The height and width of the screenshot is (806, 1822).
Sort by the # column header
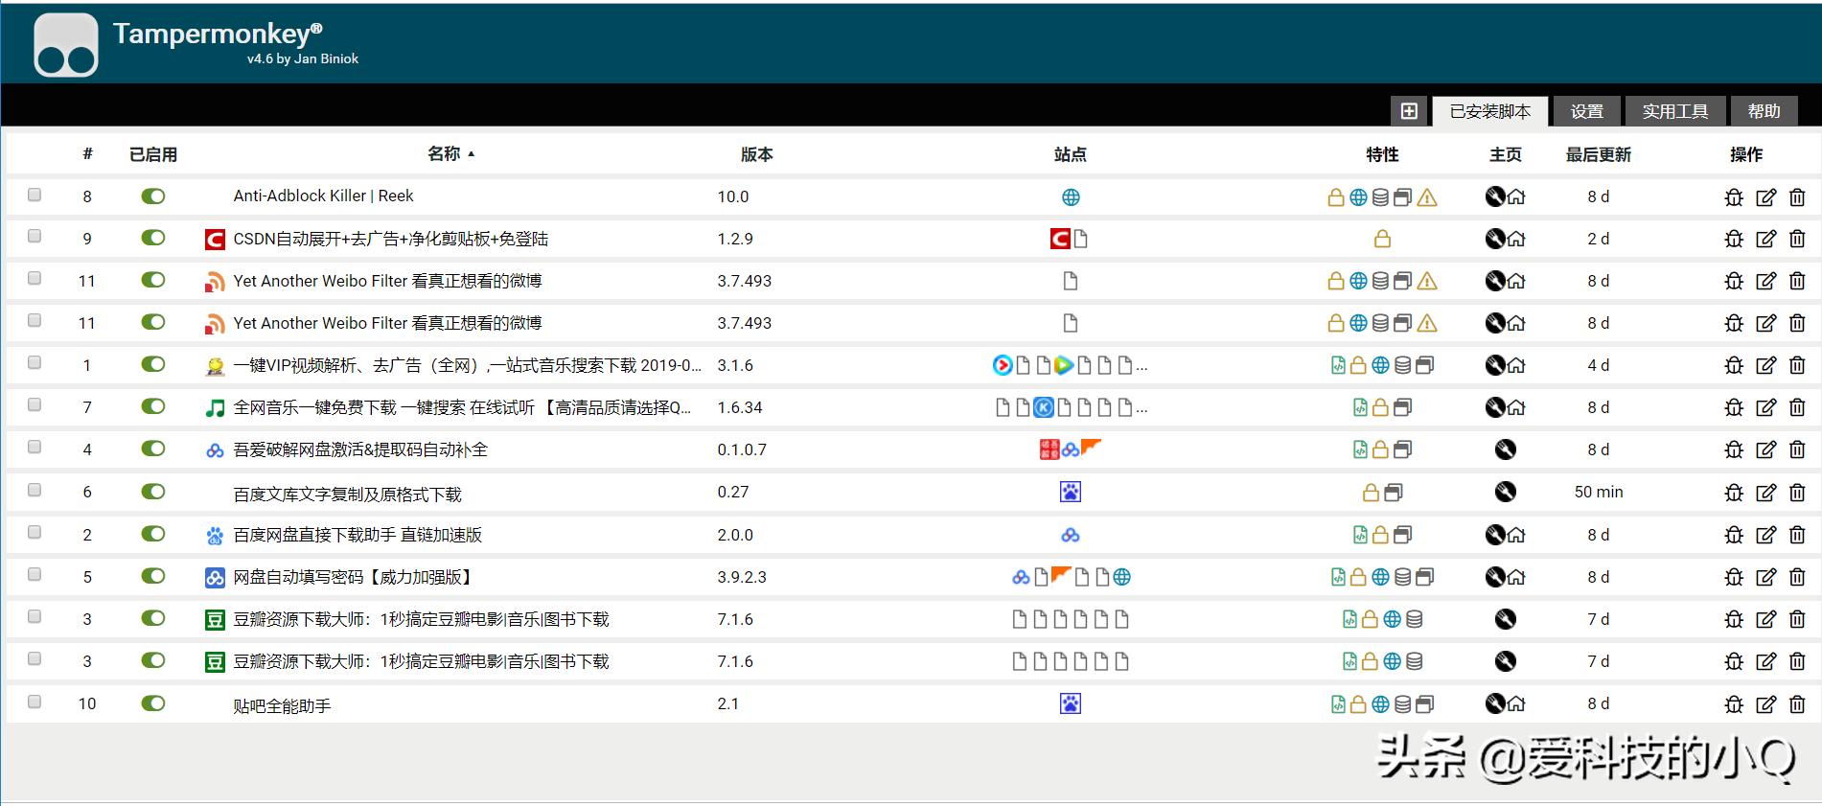pos(87,154)
